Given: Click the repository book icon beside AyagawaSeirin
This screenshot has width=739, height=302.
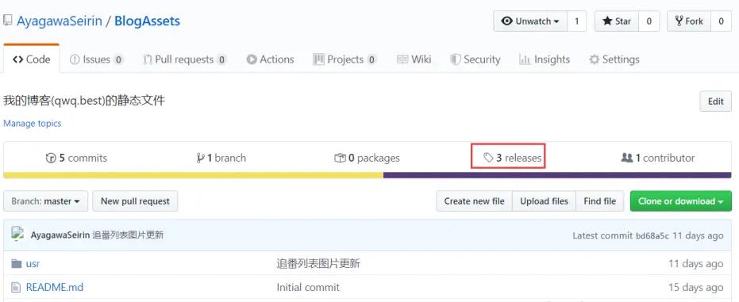Looking at the screenshot, I should [x=7, y=21].
